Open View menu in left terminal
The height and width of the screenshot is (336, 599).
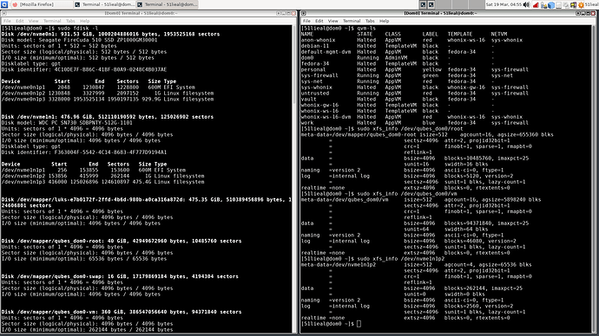pyautogui.click(x=34, y=21)
